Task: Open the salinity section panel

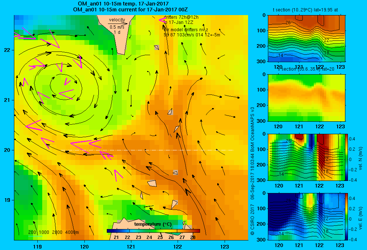Action: click(306, 98)
